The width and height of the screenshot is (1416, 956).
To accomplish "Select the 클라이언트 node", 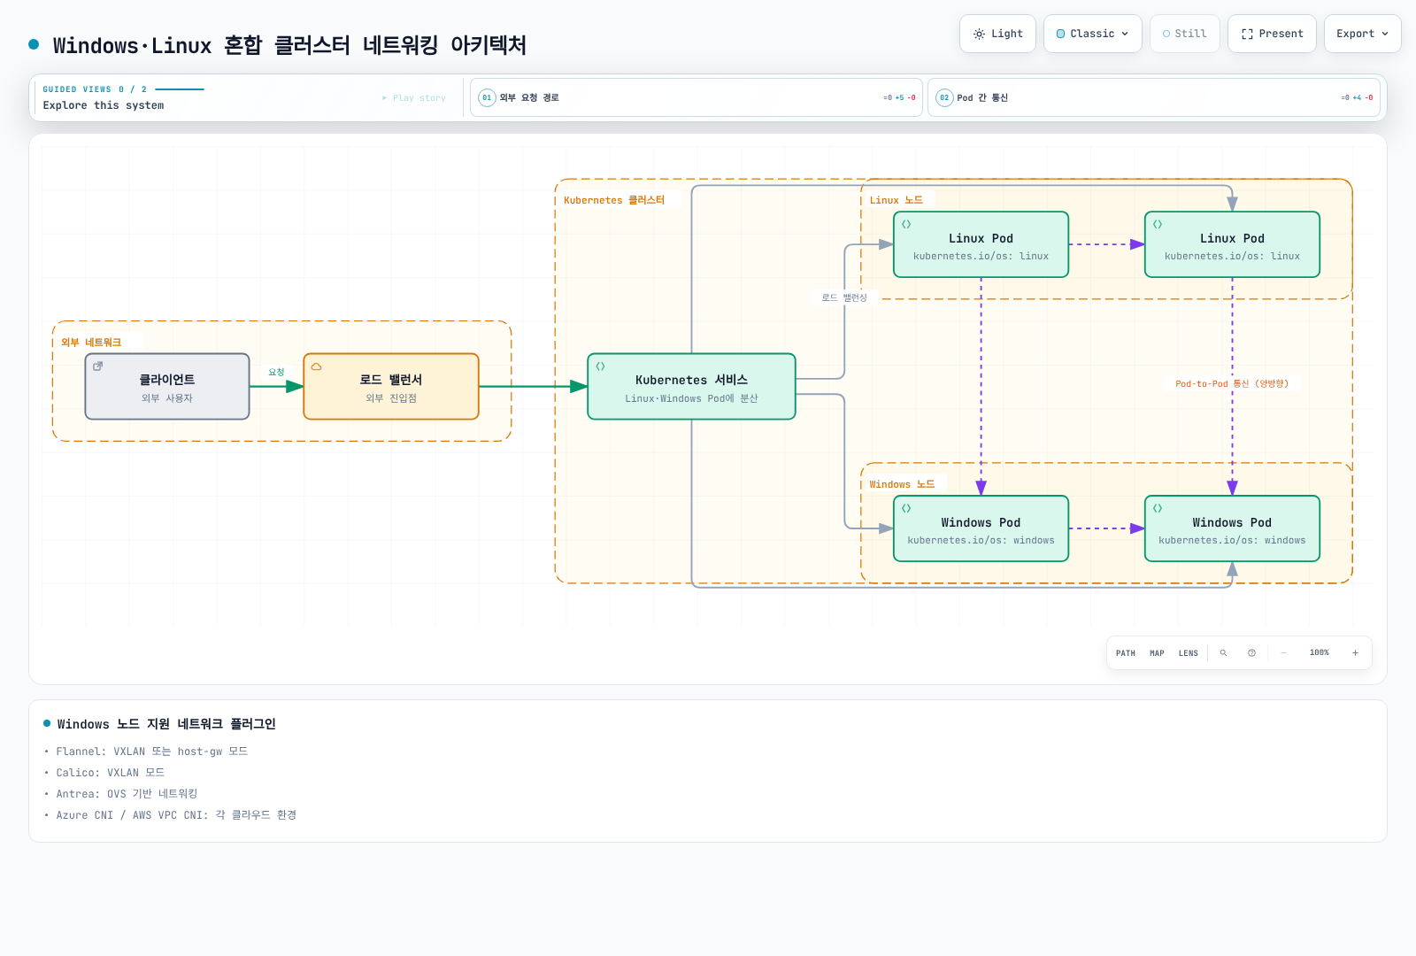I will [167, 387].
